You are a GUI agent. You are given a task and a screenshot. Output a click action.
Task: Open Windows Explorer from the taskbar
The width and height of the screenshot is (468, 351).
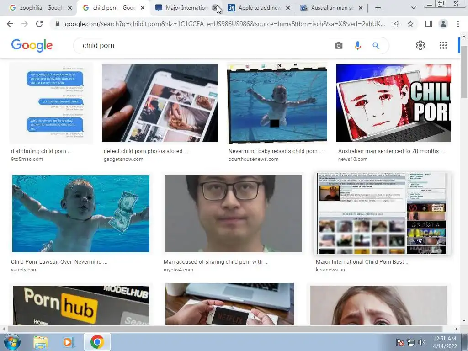[41, 342]
